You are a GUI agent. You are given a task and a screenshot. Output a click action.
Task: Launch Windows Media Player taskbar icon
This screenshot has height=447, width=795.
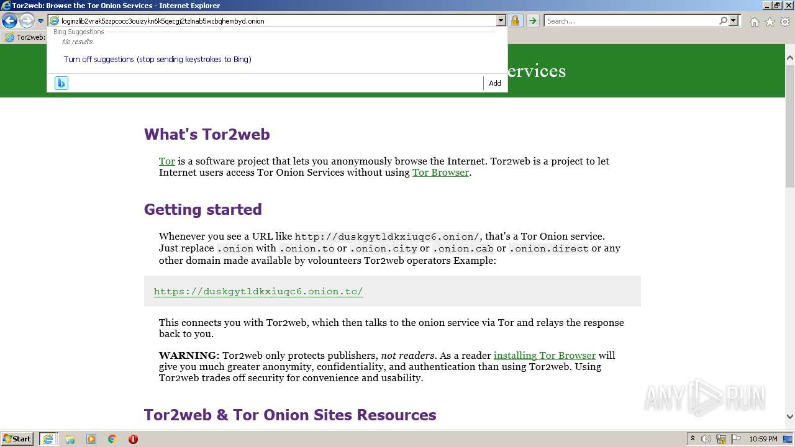click(x=91, y=439)
